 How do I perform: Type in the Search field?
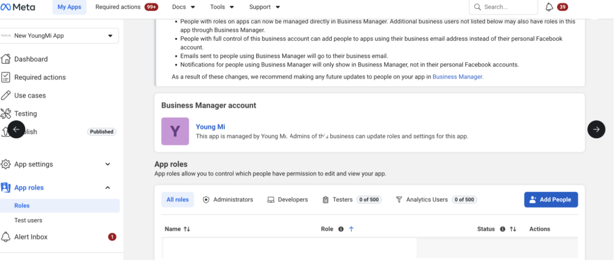[x=507, y=7]
